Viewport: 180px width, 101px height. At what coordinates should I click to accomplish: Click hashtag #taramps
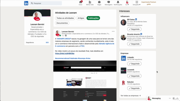pos(82,58)
